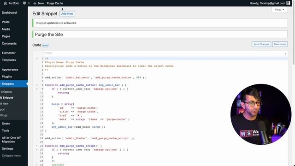Click the "'title' => 'Purge Cache'" code line
Viewport: 295px width, 166px height.
tap(78, 112)
